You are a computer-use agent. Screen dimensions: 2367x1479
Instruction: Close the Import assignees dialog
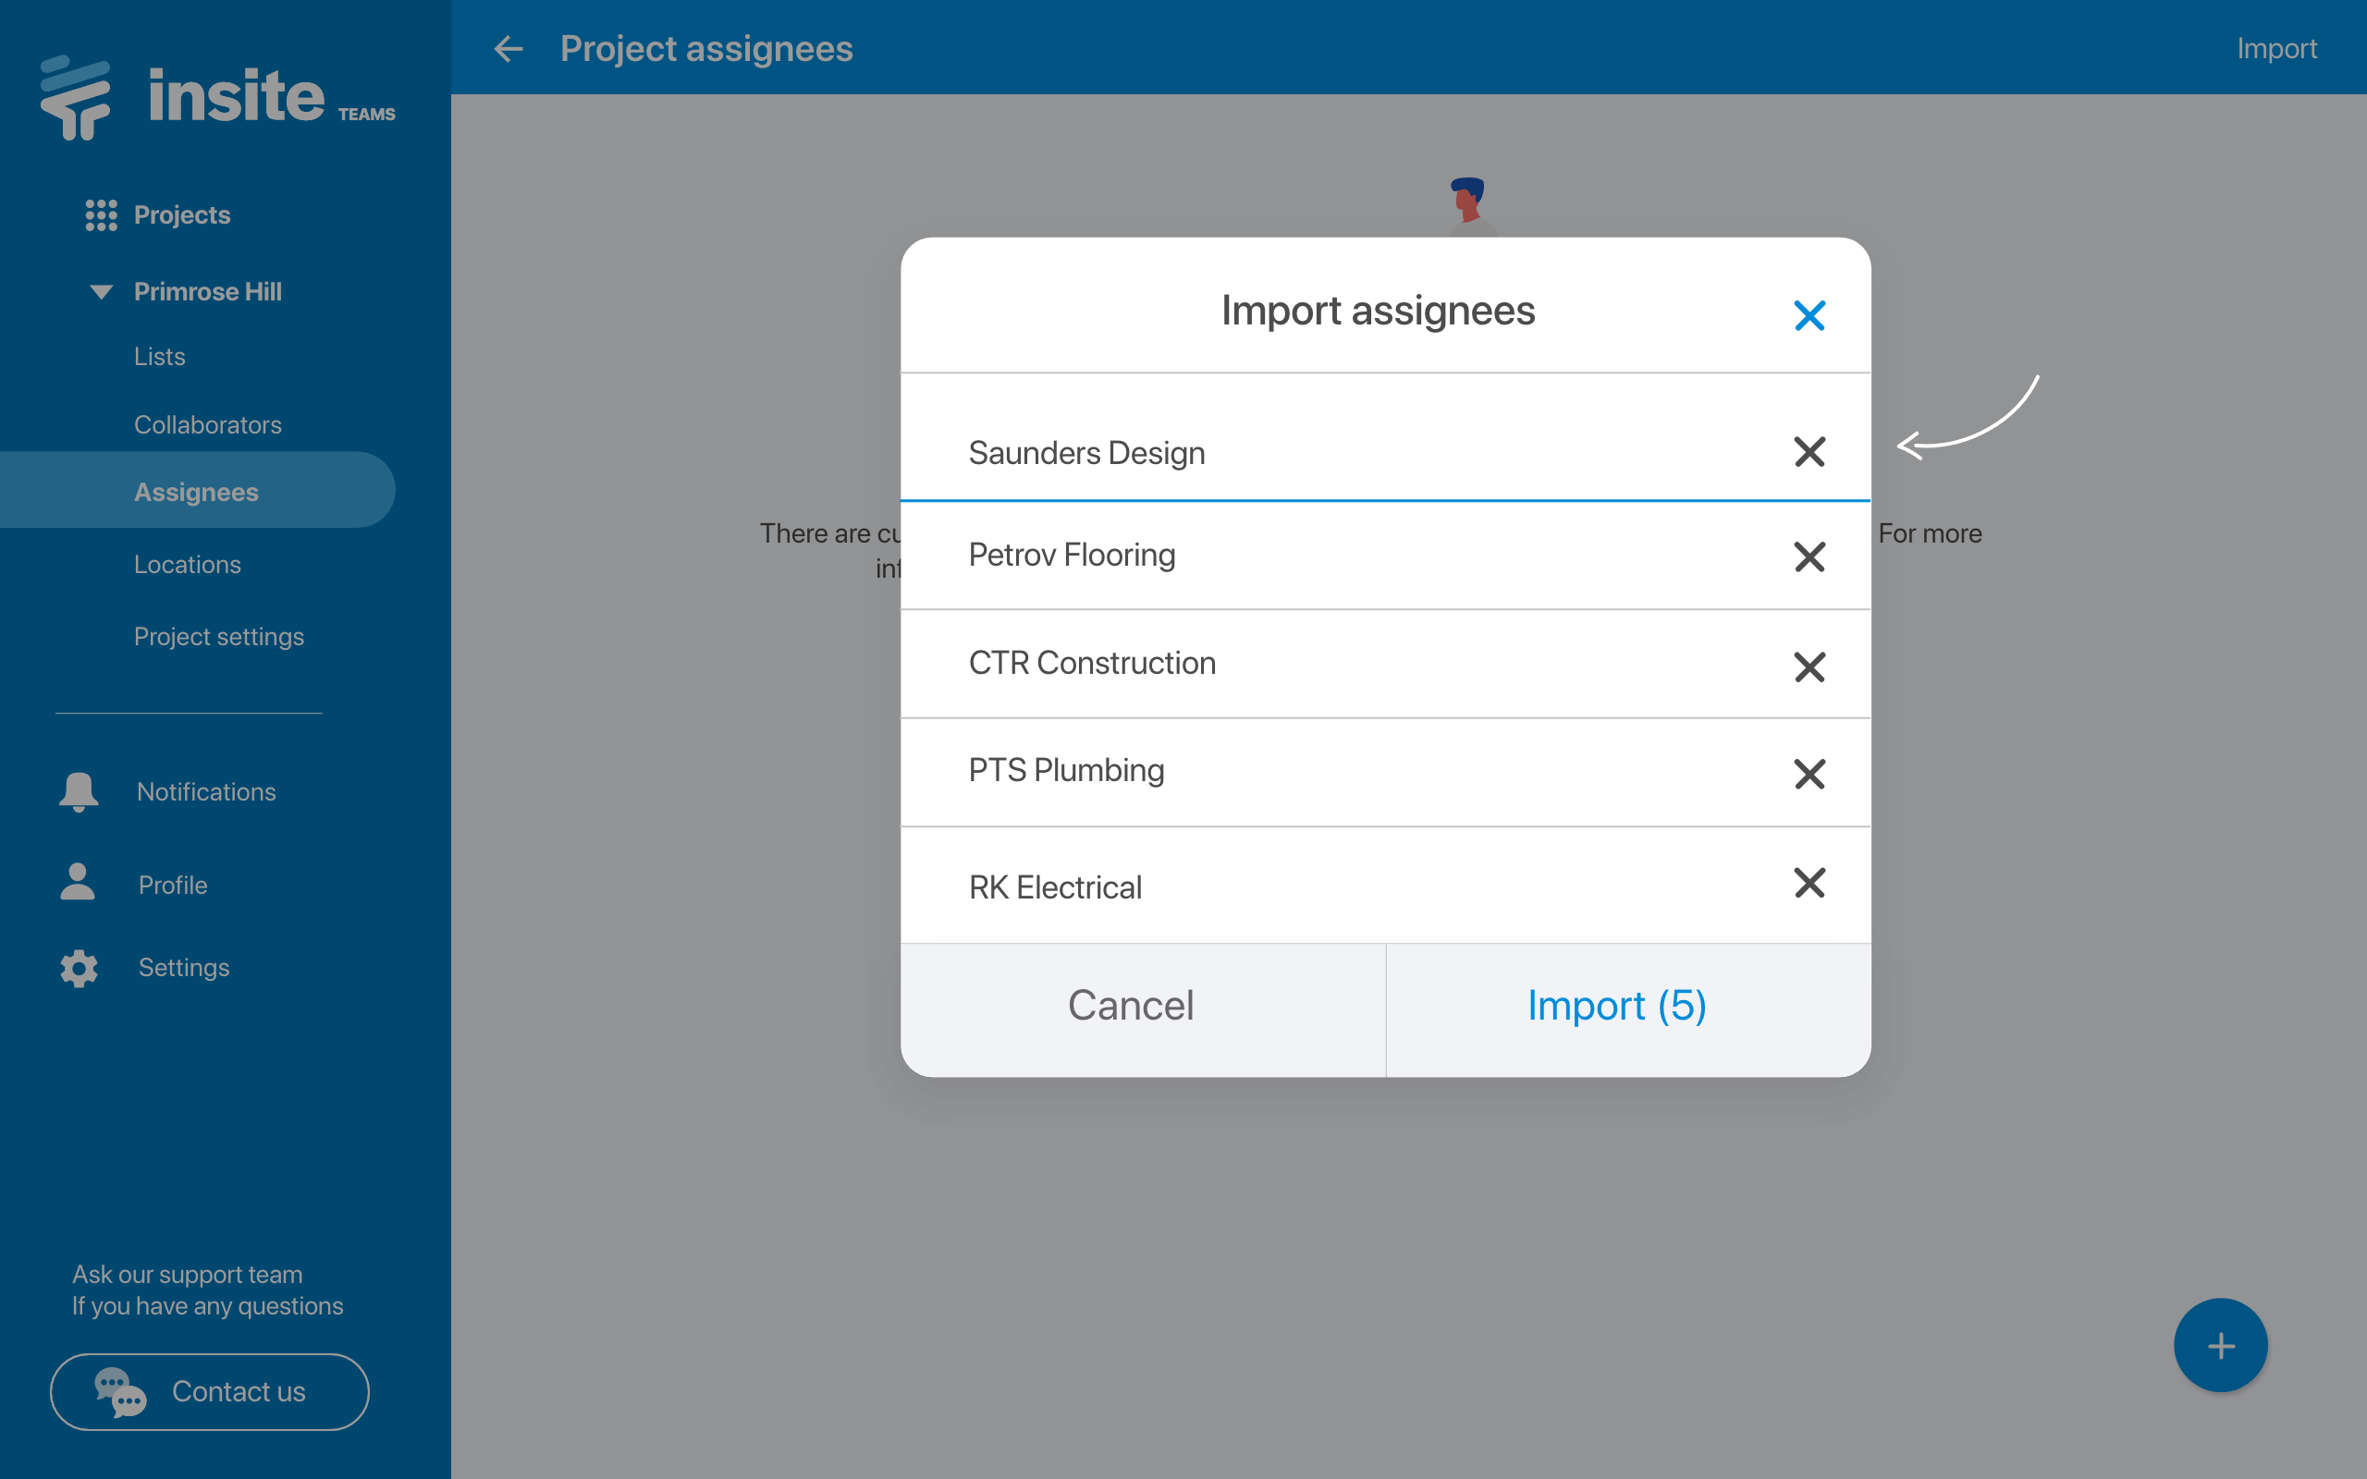(x=1809, y=315)
